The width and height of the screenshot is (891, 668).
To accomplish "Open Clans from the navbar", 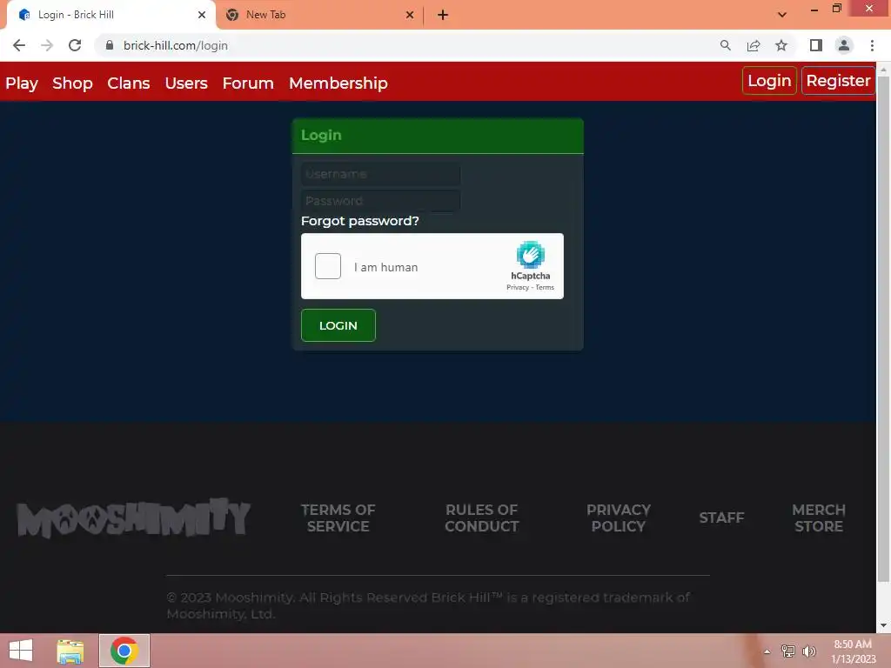I will point(129,83).
